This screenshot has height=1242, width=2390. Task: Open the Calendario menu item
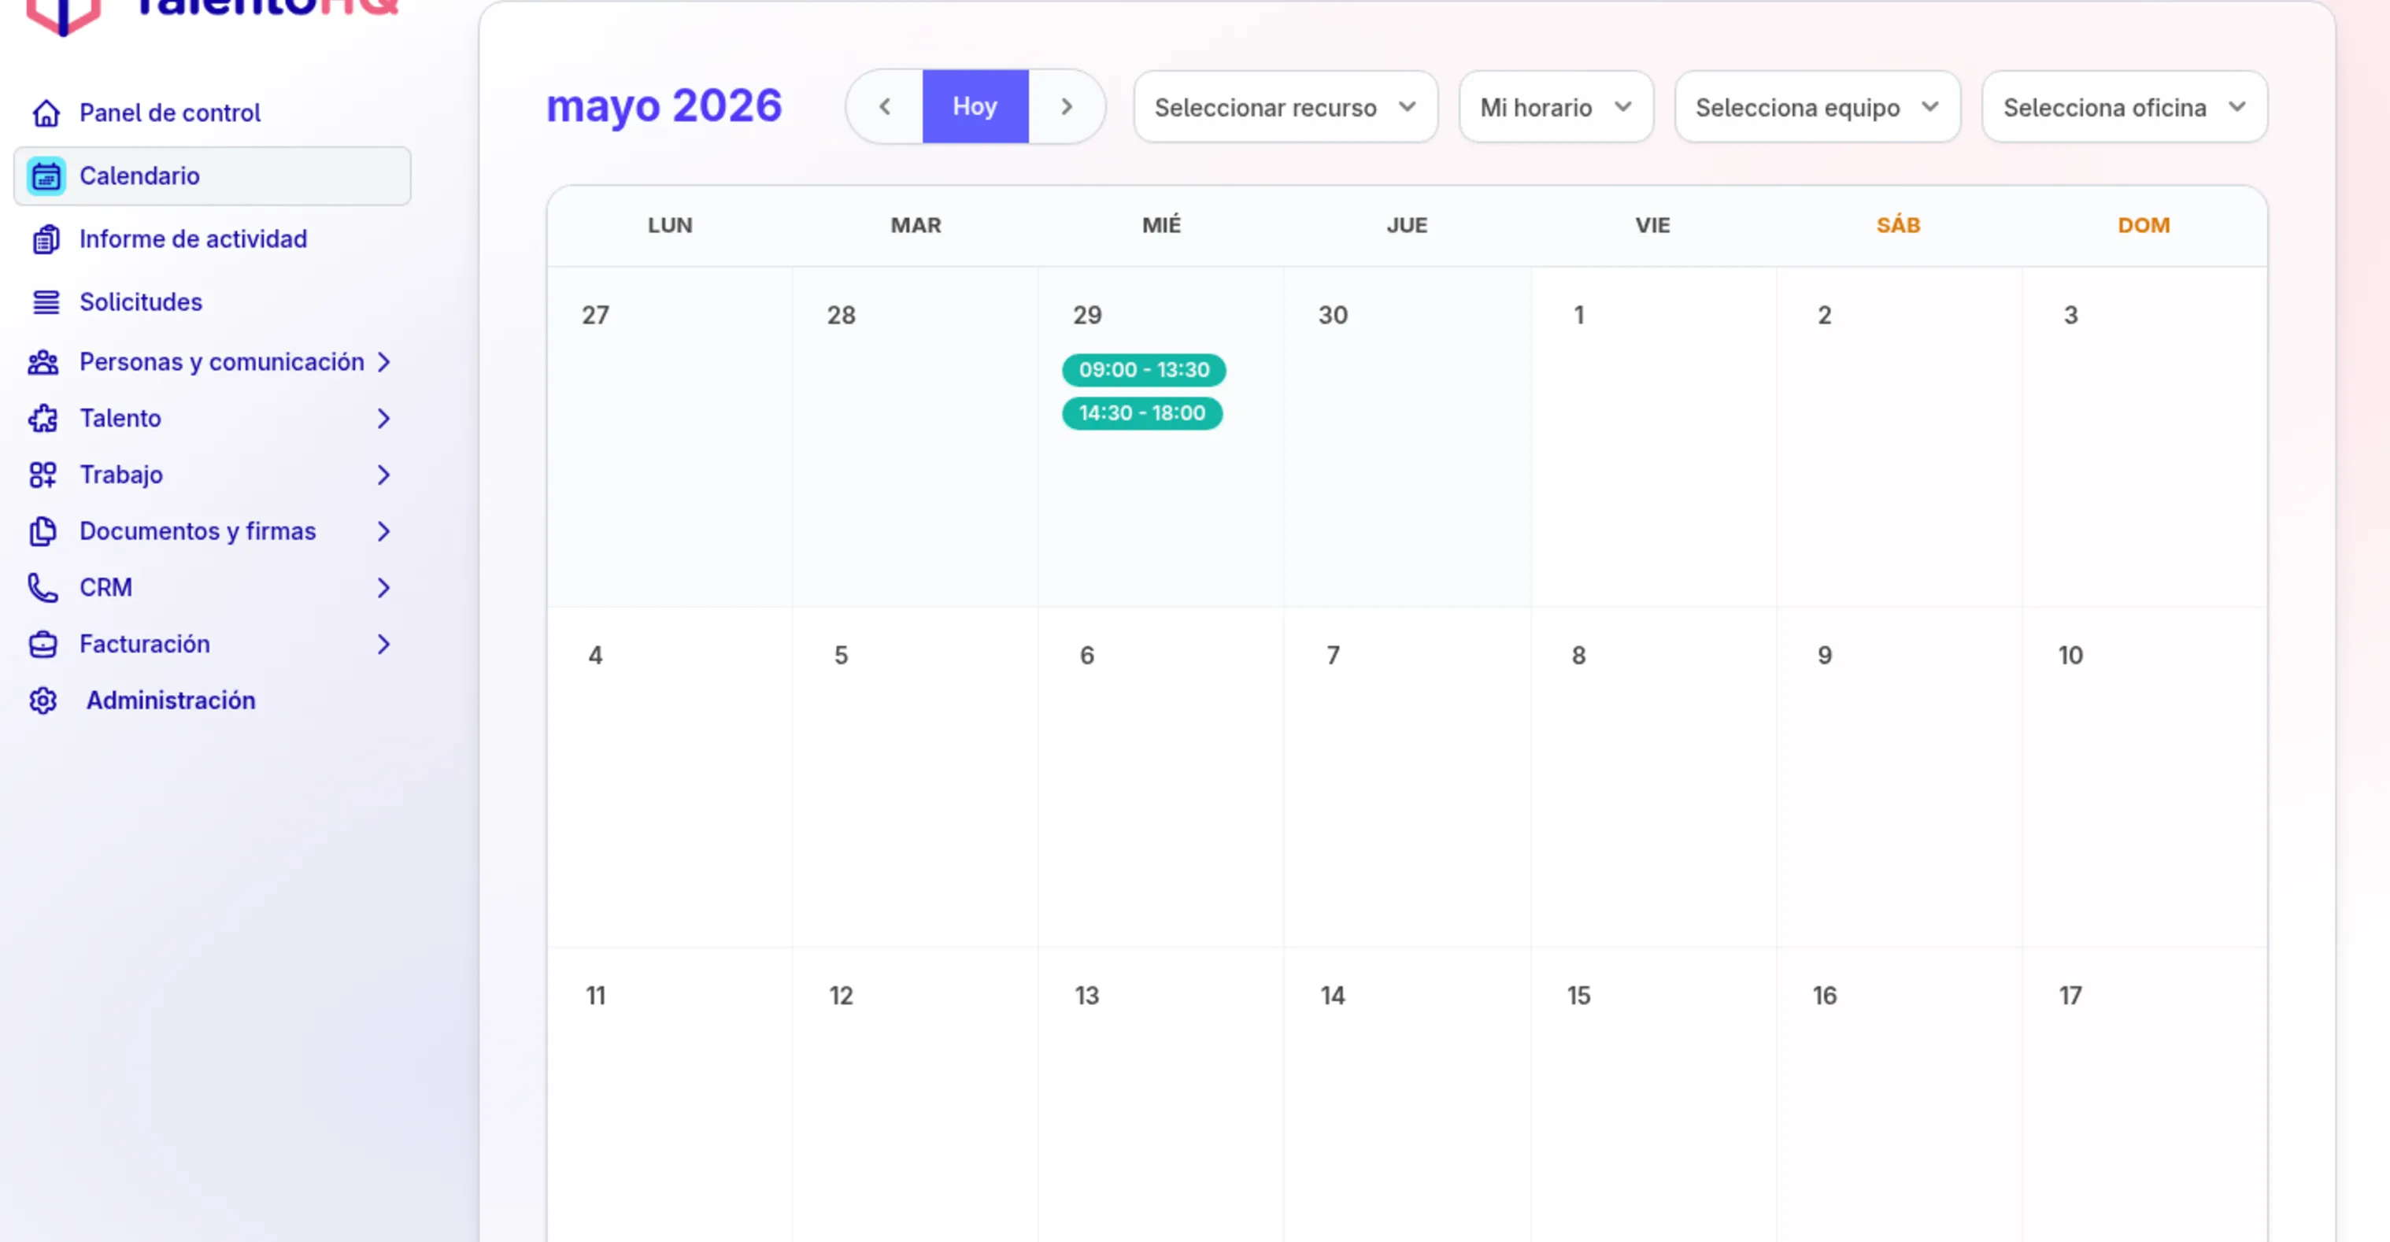[x=213, y=176]
